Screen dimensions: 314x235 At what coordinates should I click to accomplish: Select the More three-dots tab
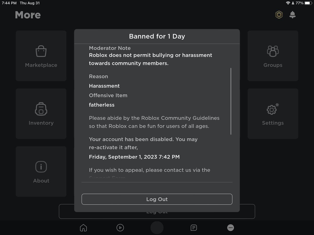pyautogui.click(x=231, y=228)
